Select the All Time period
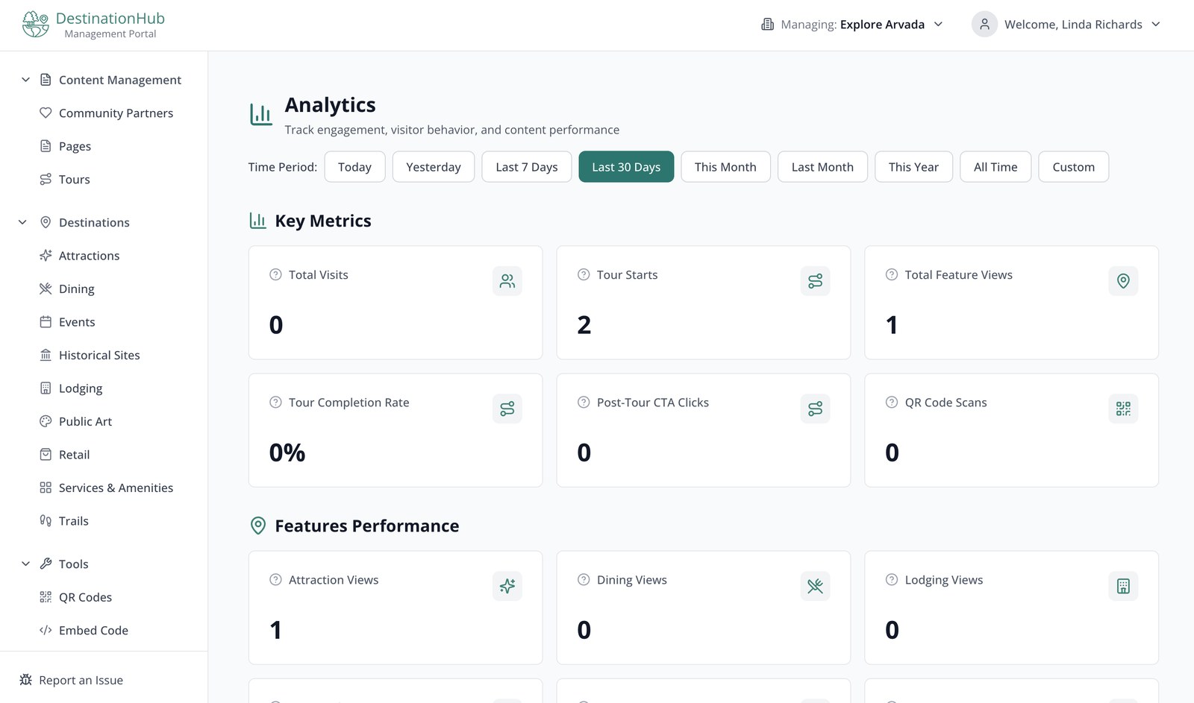Screen dimensions: 1194x703 [x=995, y=167]
